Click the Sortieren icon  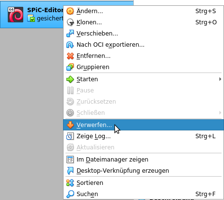click(x=70, y=183)
